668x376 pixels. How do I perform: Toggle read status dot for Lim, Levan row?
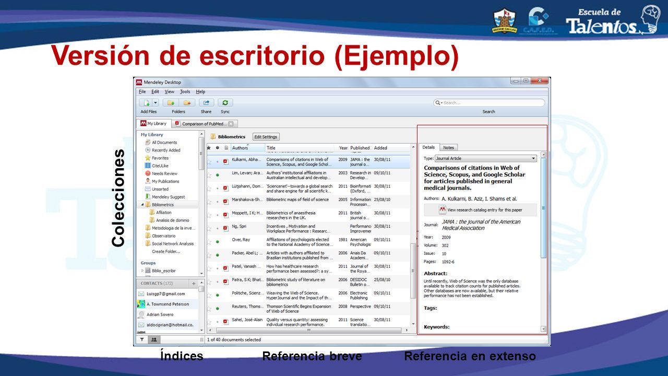pos(218,175)
